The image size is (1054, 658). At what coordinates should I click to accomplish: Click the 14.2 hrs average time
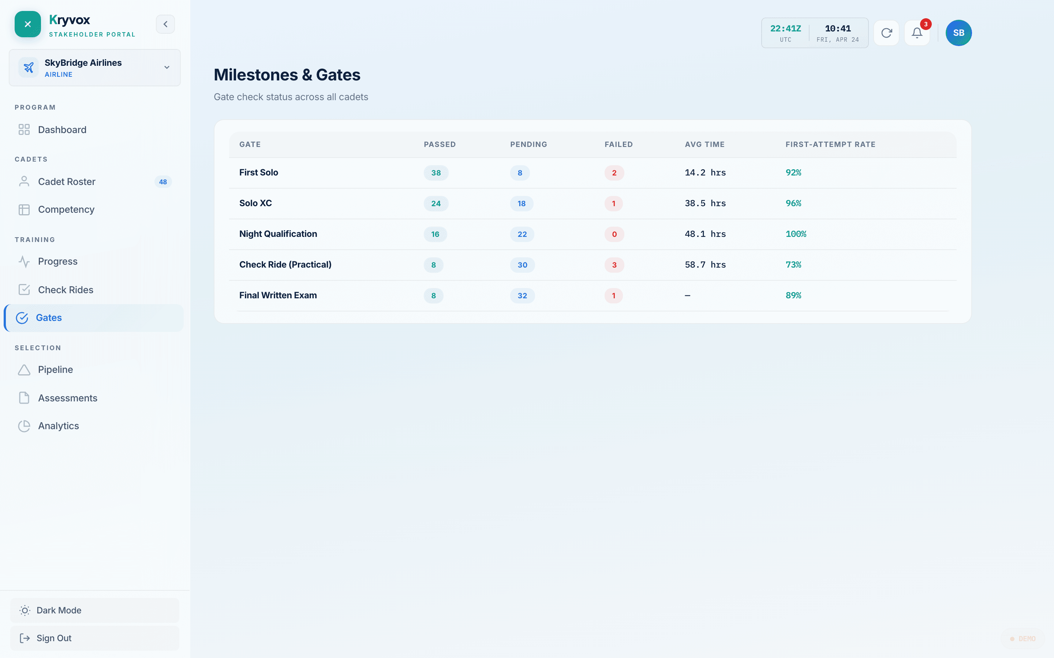[x=705, y=173]
